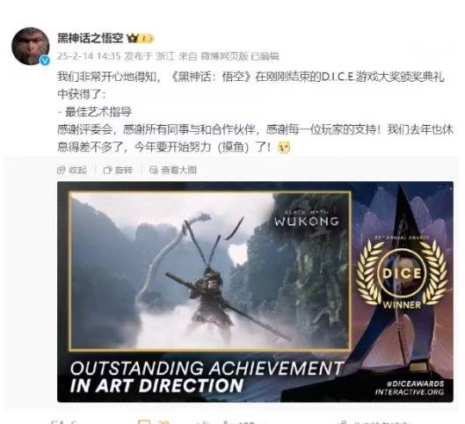Click the yellow comment icon below the image
This screenshot has width=465, height=424.
point(144,422)
